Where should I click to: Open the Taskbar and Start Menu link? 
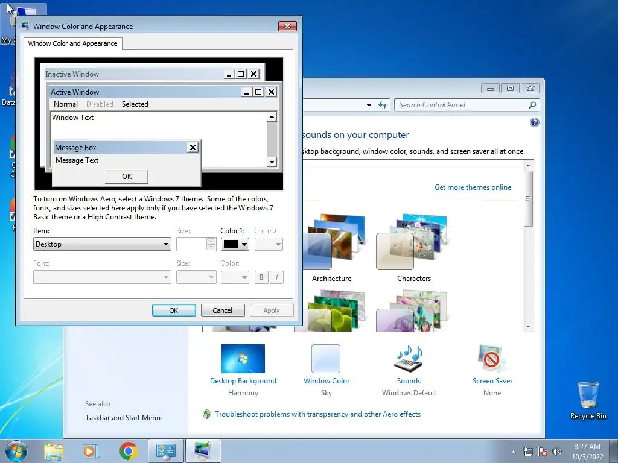[123, 418]
